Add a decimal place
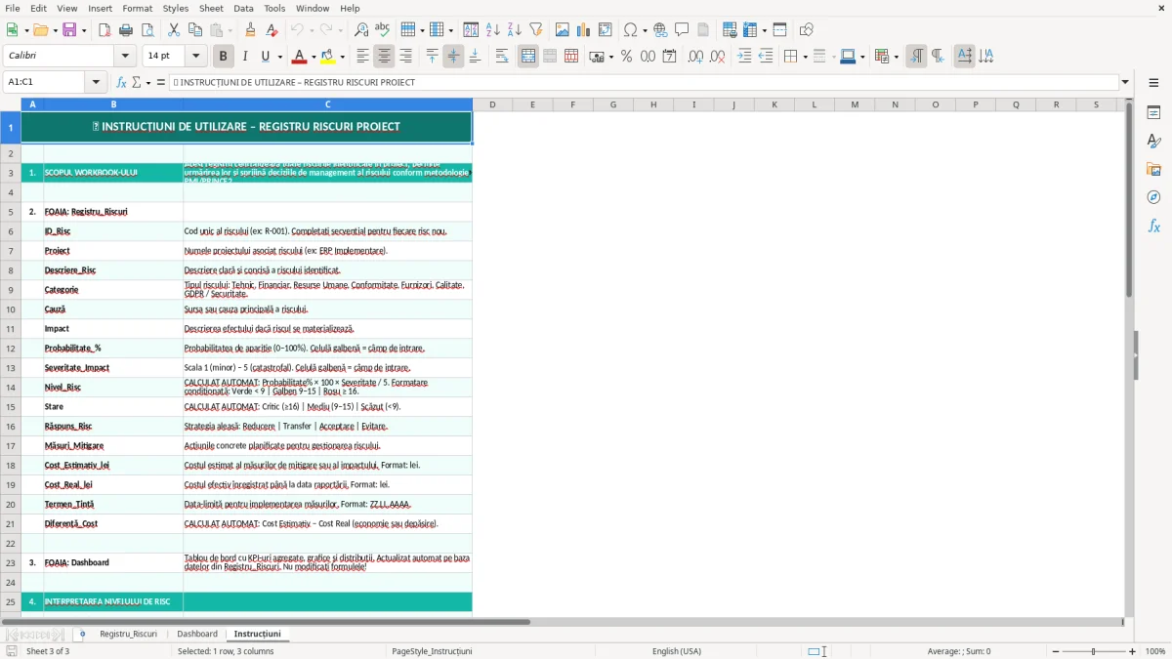Screen dimensions: 1172x659 pos(696,57)
